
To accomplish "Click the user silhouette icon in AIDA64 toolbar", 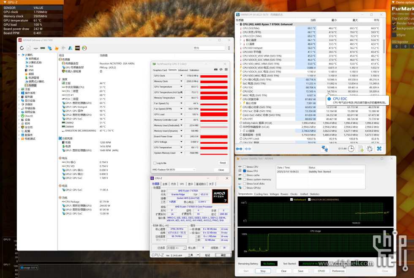I will pyautogui.click(x=70, y=48).
